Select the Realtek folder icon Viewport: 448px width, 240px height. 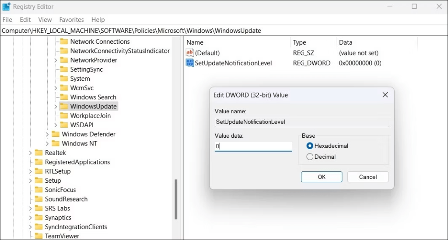[39, 153]
